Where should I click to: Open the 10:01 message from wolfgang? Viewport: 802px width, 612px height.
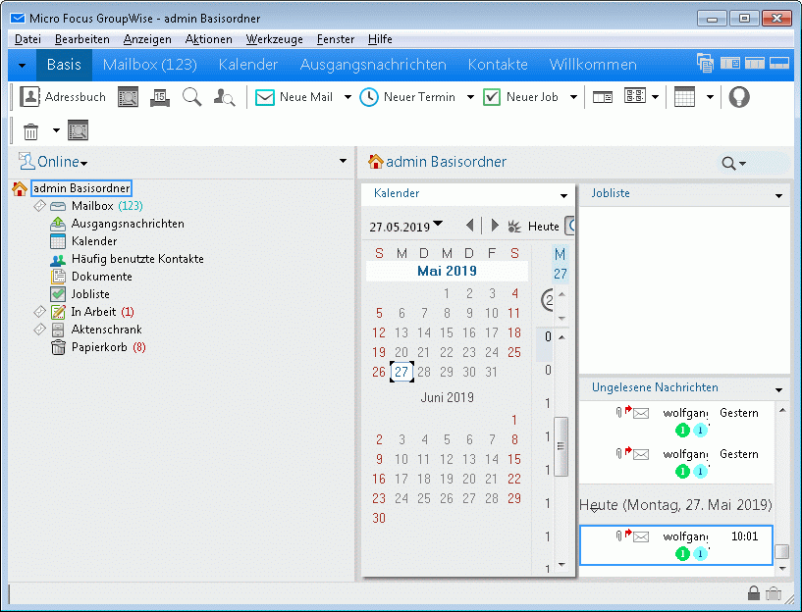click(x=675, y=544)
